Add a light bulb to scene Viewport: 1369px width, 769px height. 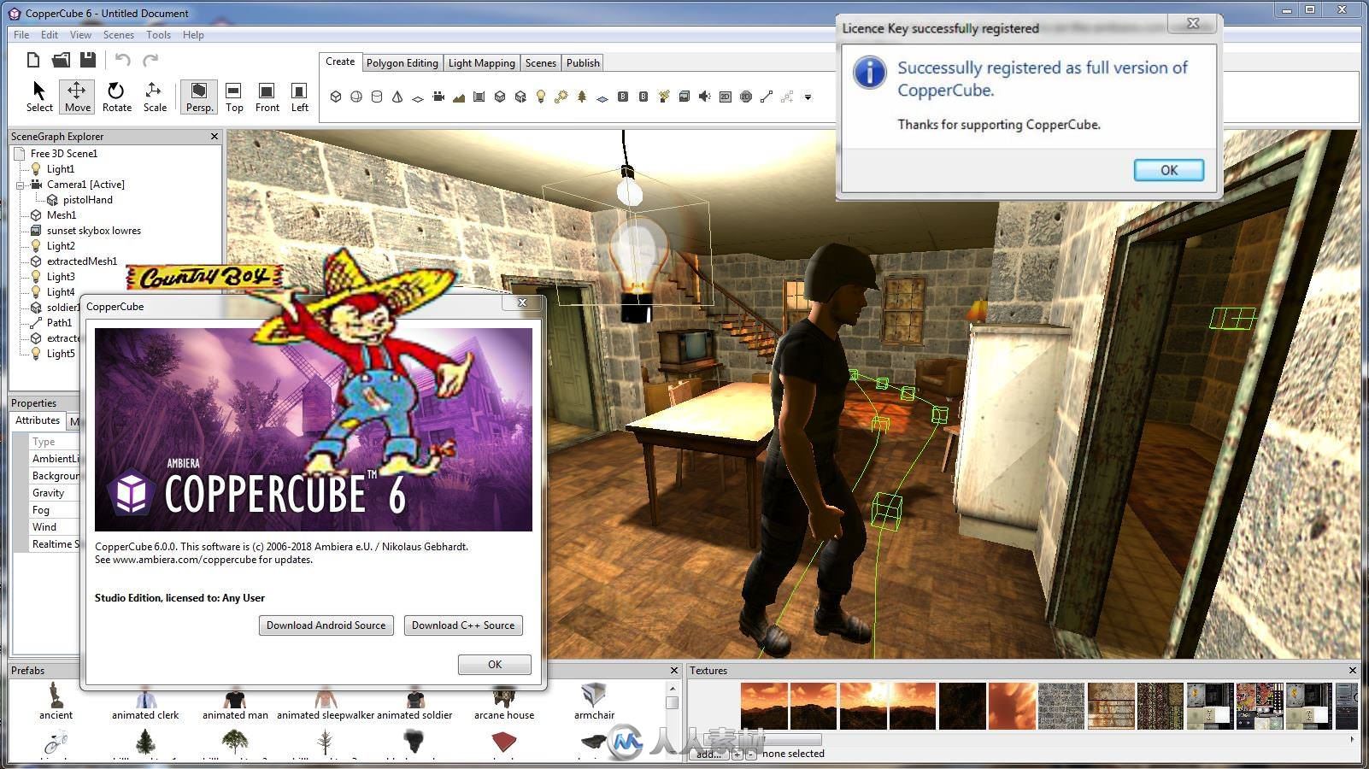click(541, 97)
